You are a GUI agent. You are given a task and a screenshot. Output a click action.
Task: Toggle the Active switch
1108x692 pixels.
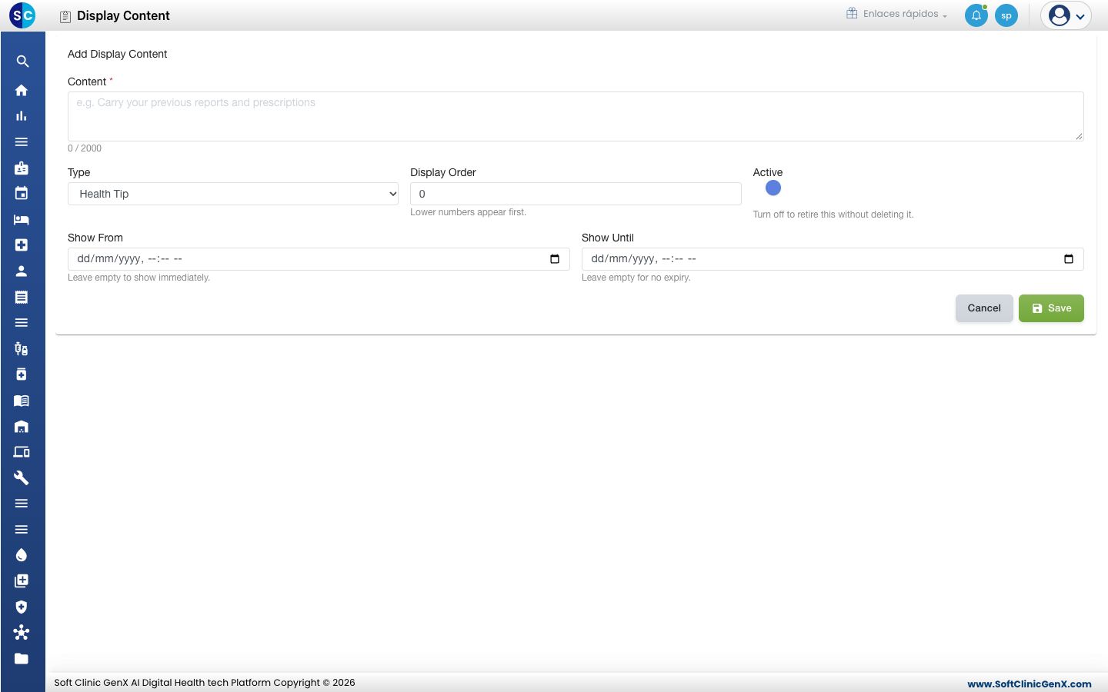click(773, 188)
